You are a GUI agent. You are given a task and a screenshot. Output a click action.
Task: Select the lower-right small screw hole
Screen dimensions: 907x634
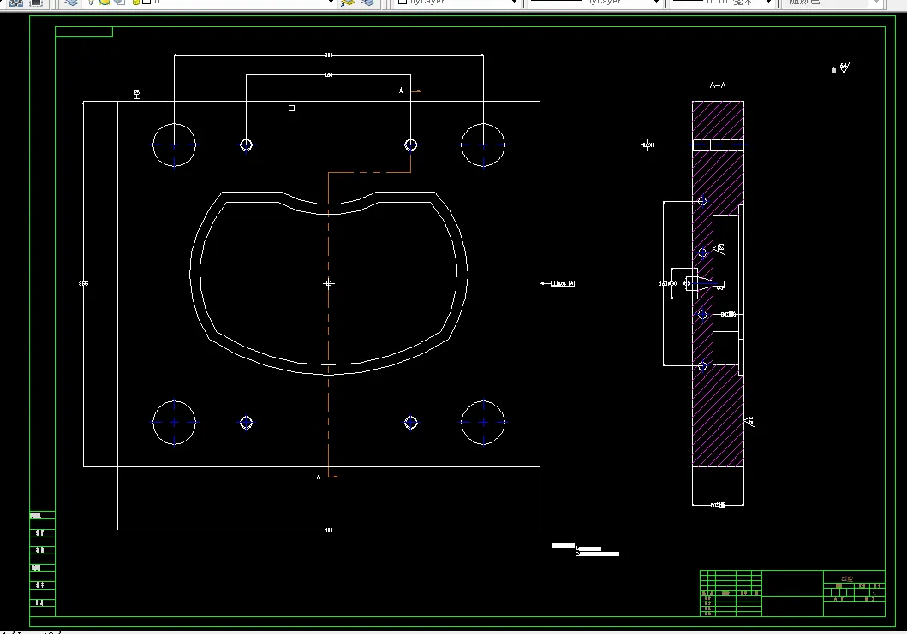coord(411,423)
